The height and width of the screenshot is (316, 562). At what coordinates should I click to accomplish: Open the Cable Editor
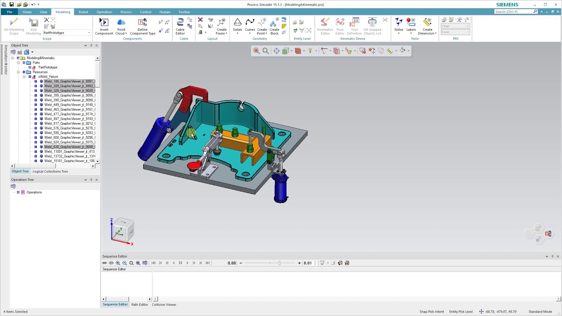click(180, 26)
